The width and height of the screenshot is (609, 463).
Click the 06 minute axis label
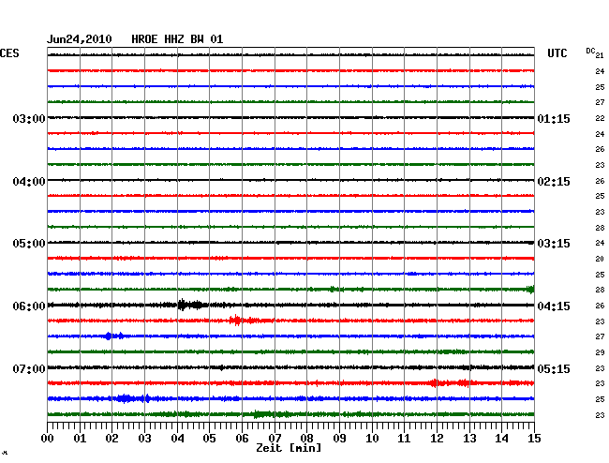(x=242, y=439)
